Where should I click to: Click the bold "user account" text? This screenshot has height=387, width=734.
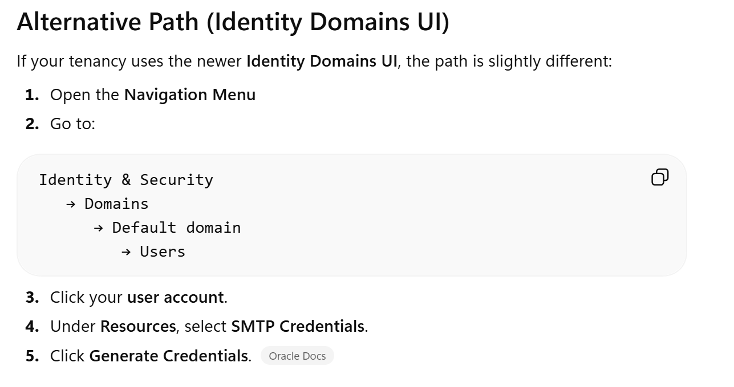175,297
